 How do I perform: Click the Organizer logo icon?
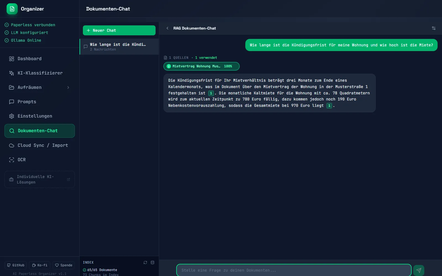[12, 9]
